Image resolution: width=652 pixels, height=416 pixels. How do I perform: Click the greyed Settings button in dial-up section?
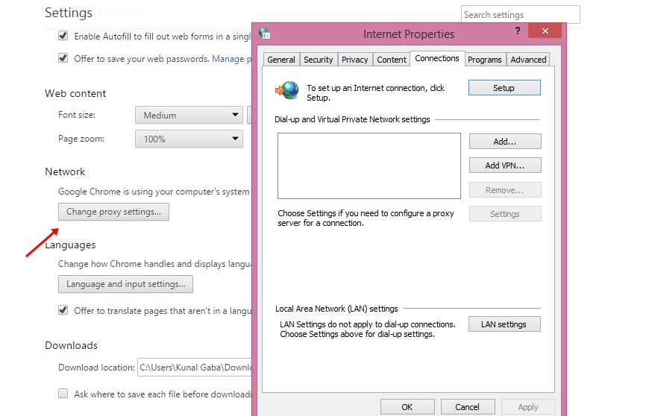pyautogui.click(x=505, y=214)
